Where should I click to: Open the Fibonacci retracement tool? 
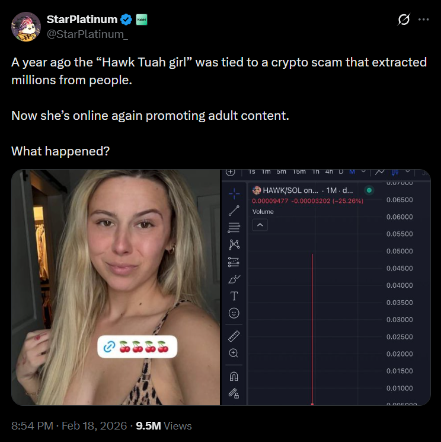coord(234,227)
